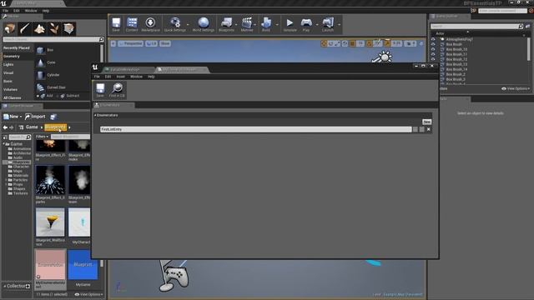This screenshot has width=534, height=300.
Task: Open Edit menu in enumeration editor window
Action: pos(108,77)
